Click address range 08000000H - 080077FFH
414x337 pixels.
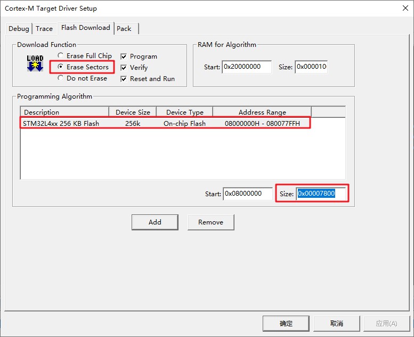pos(263,123)
